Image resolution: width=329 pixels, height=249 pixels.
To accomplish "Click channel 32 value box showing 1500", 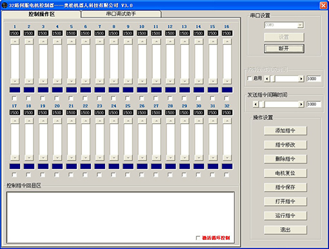I will pyautogui.click(x=227, y=113).
